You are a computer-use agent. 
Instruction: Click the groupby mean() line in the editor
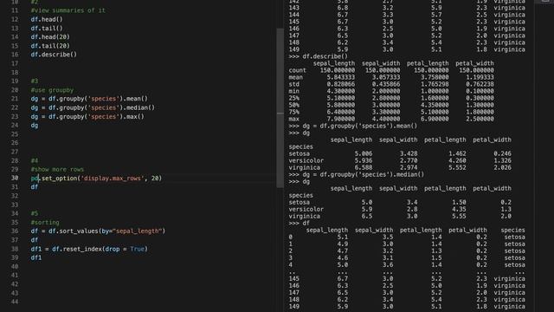coord(89,99)
